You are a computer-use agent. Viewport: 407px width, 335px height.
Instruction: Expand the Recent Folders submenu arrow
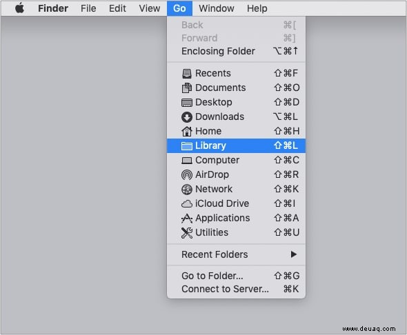294,254
